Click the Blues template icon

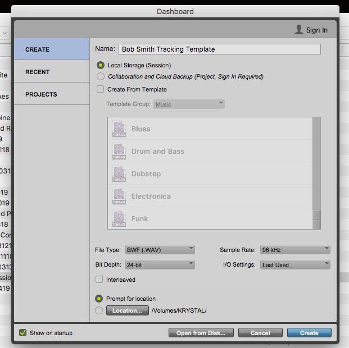pyautogui.click(x=119, y=129)
